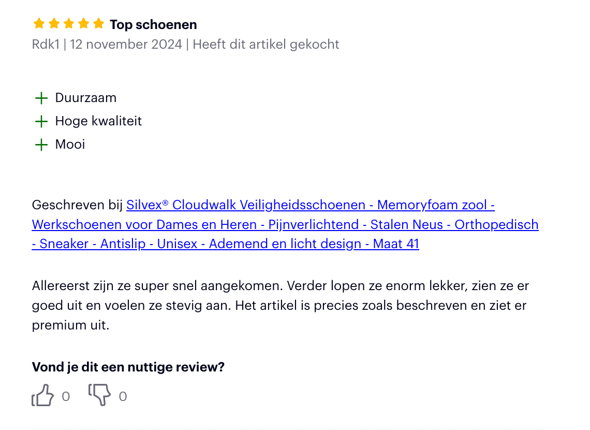Click the 'Vond je dit een nuttige review?' heading
590x430 pixels.
pos(128,367)
